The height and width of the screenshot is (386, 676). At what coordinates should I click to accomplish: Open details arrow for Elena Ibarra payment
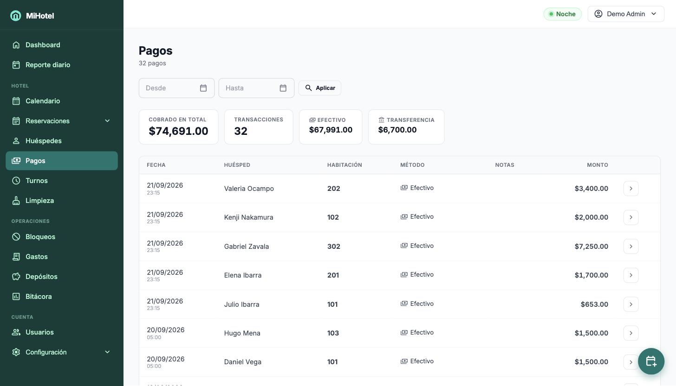[x=631, y=275]
